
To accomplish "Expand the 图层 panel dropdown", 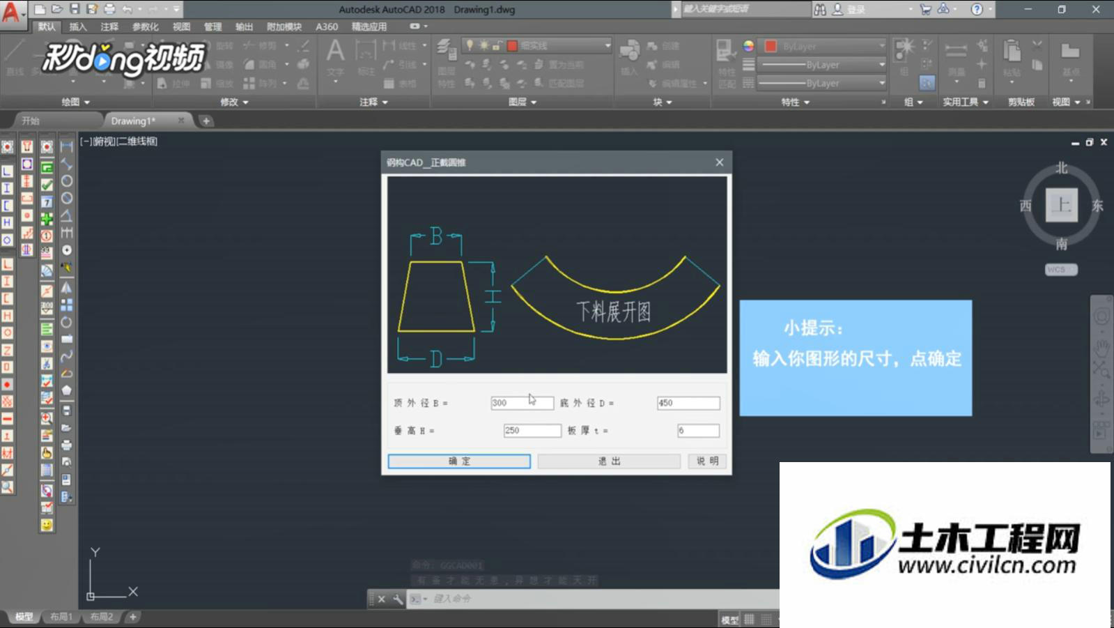I will pyautogui.click(x=523, y=102).
